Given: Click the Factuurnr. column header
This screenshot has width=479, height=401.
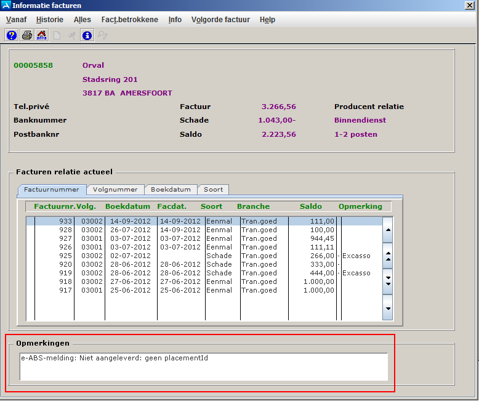Looking at the screenshot, I should 55,206.
